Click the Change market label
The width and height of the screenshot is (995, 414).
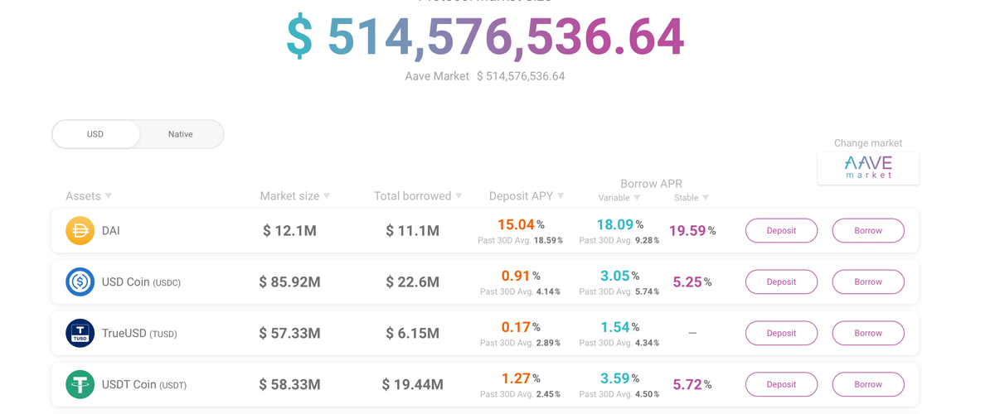click(x=868, y=143)
